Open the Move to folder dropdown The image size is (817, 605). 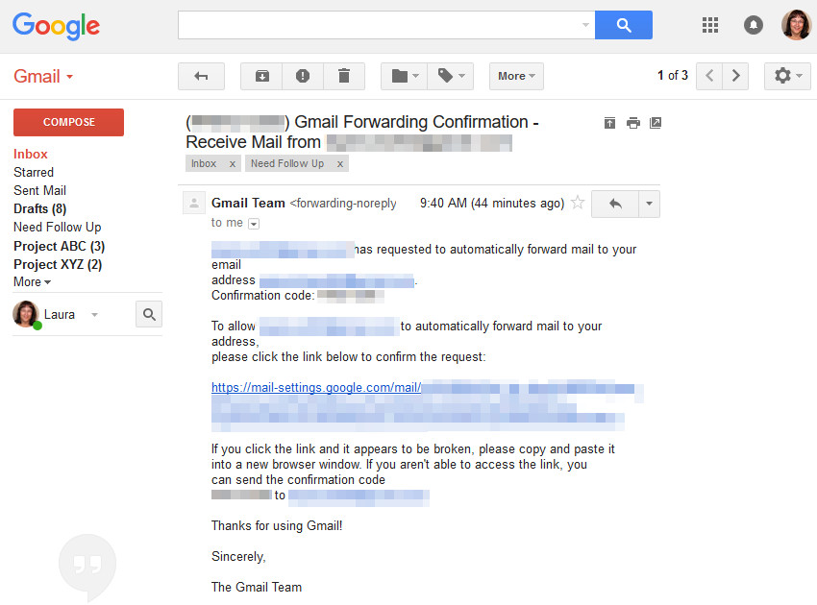click(406, 76)
